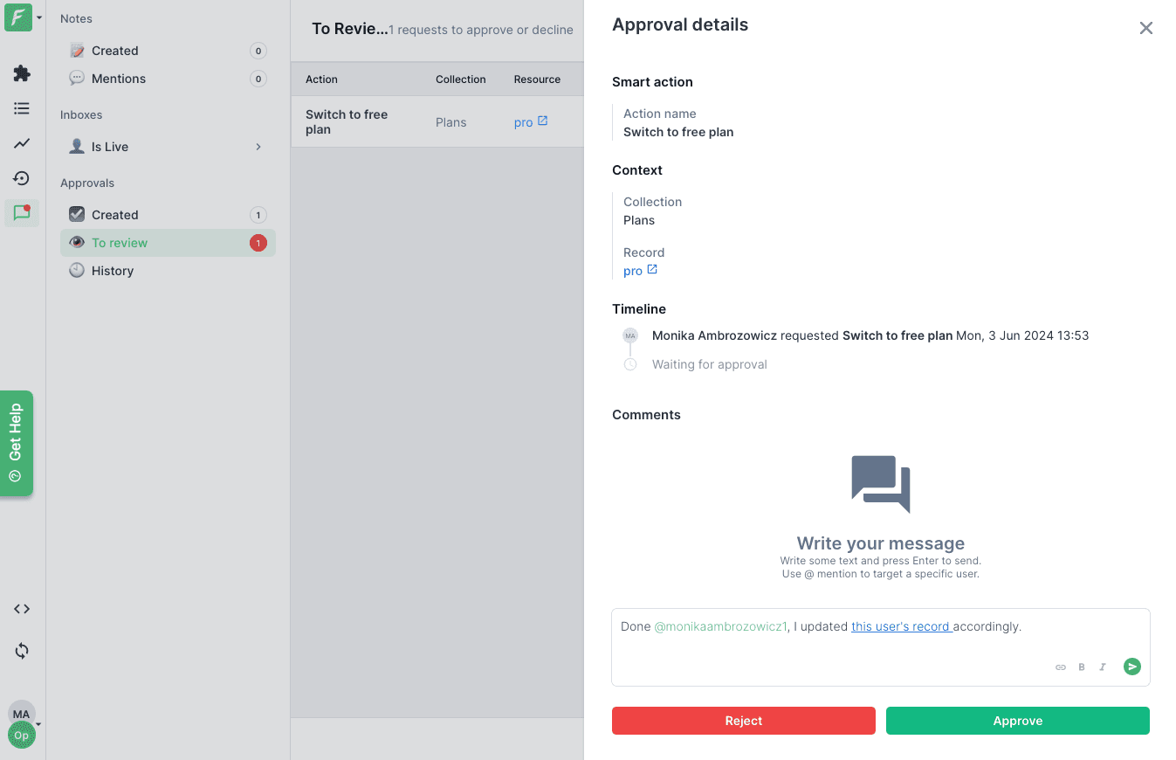The height and width of the screenshot is (760, 1176).
Task: Close the Approval details panel
Action: pos(1146,28)
